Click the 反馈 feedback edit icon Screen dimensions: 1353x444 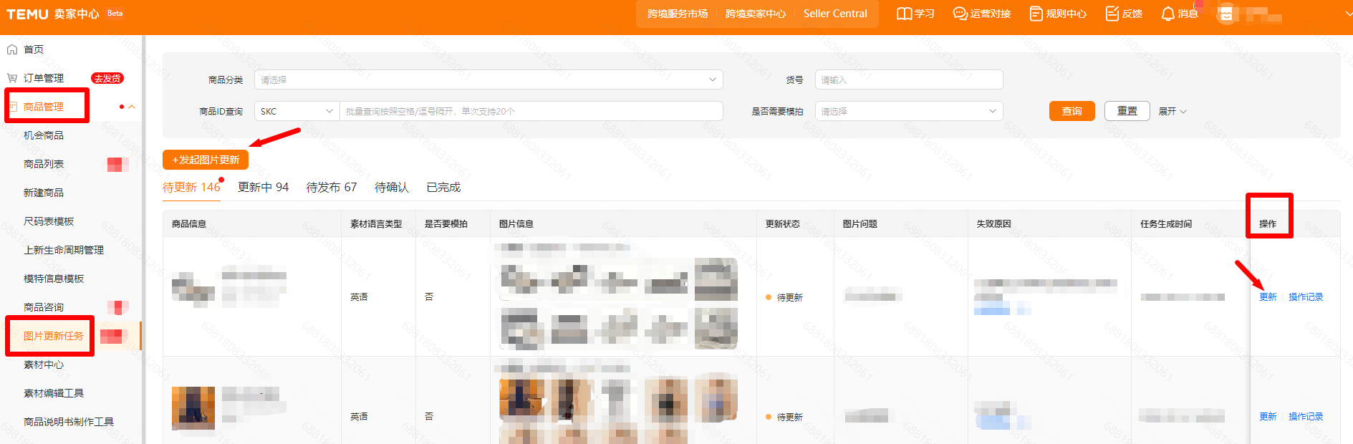(x=1112, y=14)
